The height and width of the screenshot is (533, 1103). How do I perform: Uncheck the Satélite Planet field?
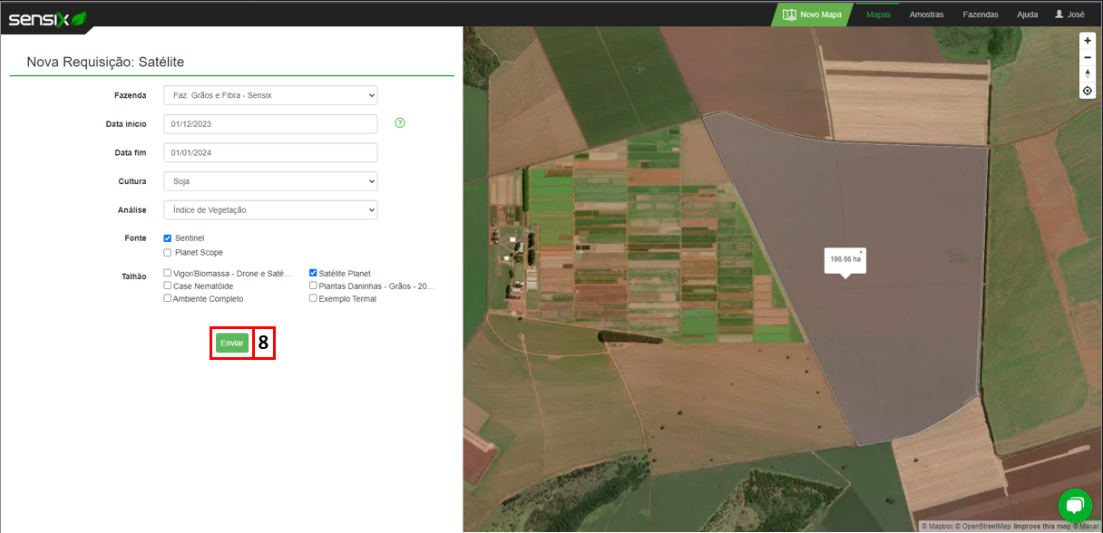pyautogui.click(x=313, y=273)
